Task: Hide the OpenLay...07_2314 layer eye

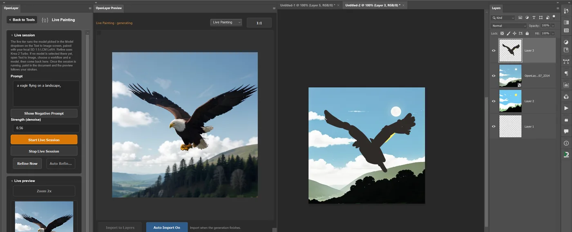Action: click(494, 76)
